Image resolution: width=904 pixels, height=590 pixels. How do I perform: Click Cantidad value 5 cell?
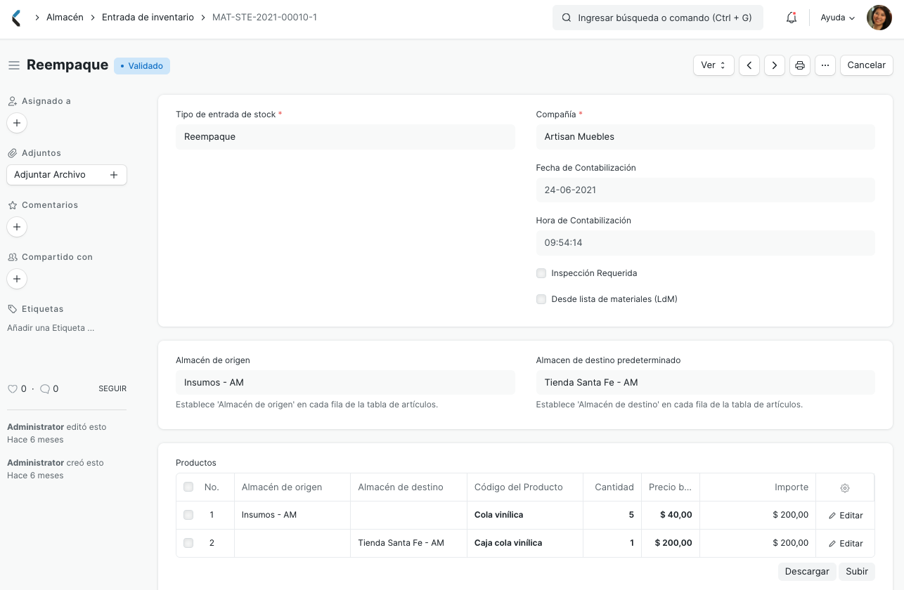click(x=612, y=515)
